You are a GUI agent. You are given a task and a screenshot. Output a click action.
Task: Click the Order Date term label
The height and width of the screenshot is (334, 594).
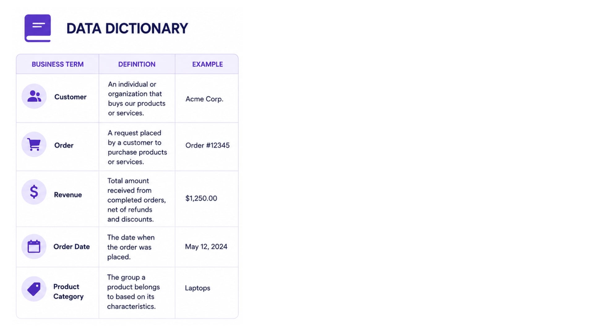71,247
